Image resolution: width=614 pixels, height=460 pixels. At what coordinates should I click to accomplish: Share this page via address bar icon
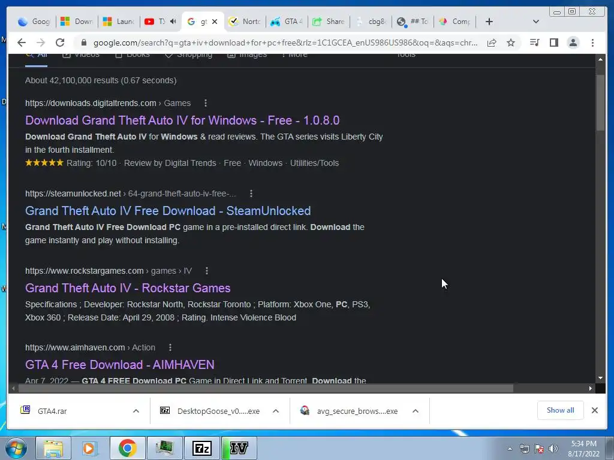pos(492,43)
